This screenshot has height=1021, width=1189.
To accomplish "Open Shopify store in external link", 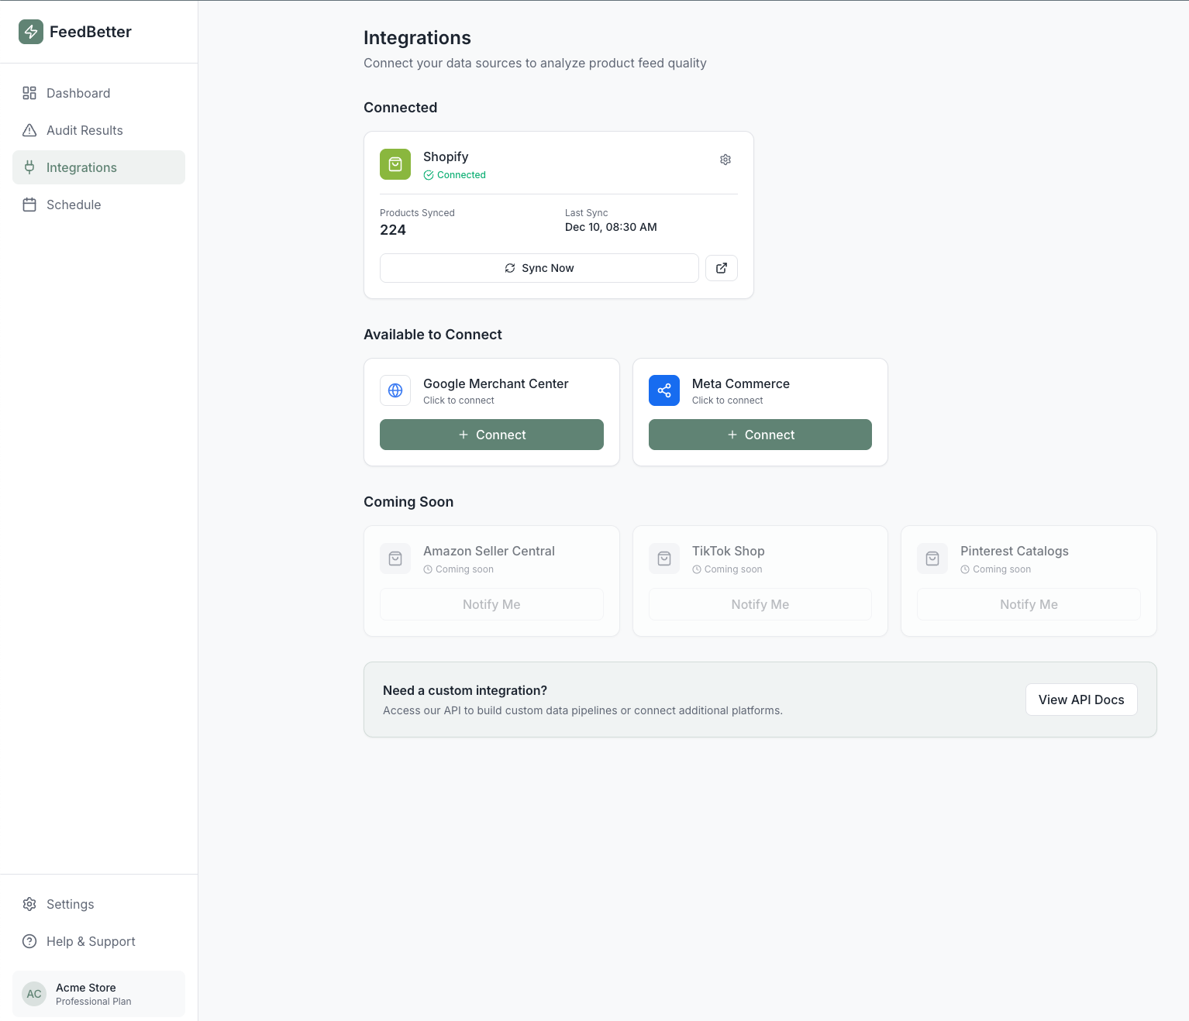I will (x=721, y=268).
